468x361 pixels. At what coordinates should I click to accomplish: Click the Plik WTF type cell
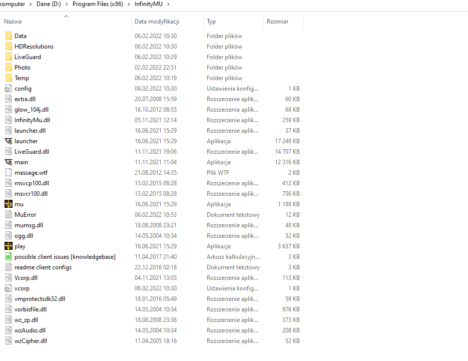click(x=218, y=173)
